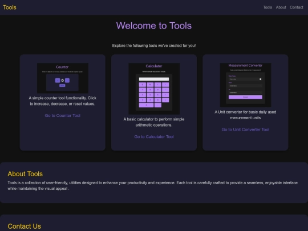Open the Tools navigation link
The image size is (308, 231).
[x=268, y=7]
